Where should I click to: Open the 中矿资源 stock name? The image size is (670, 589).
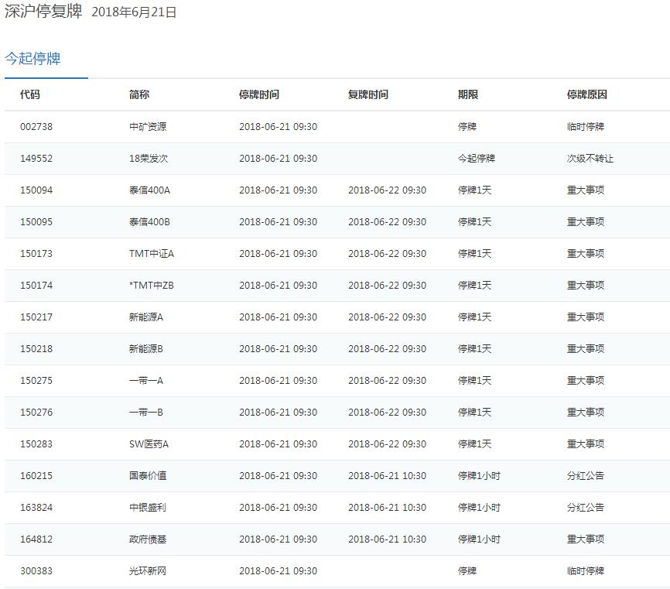pyautogui.click(x=148, y=127)
